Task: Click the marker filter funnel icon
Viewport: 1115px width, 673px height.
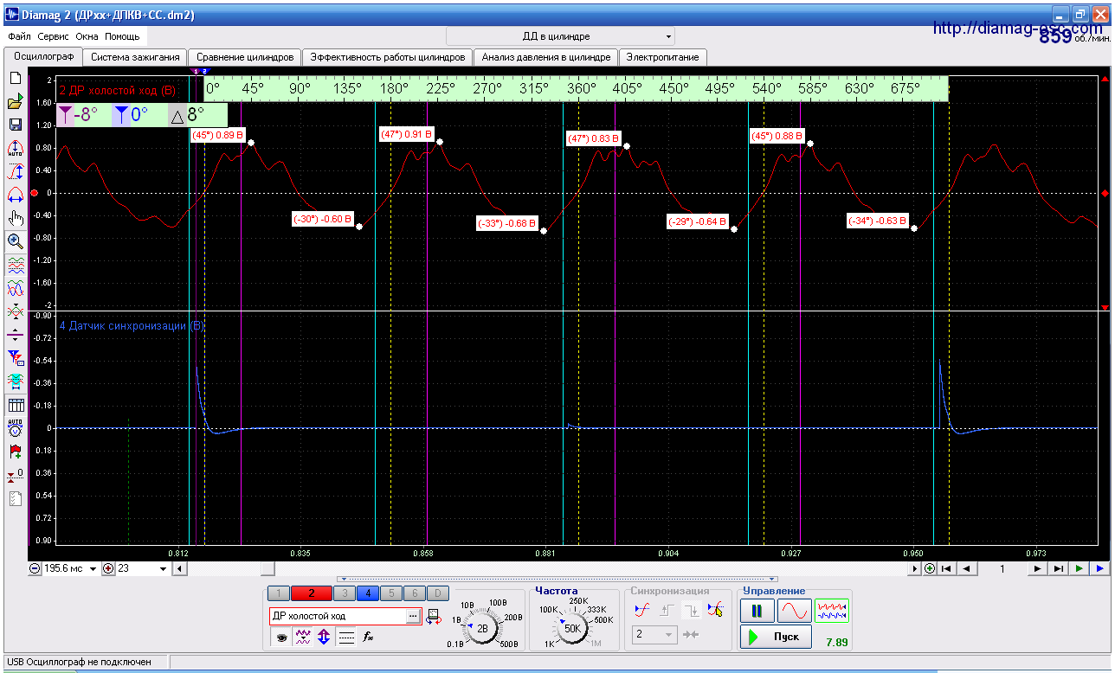Action: (x=15, y=357)
